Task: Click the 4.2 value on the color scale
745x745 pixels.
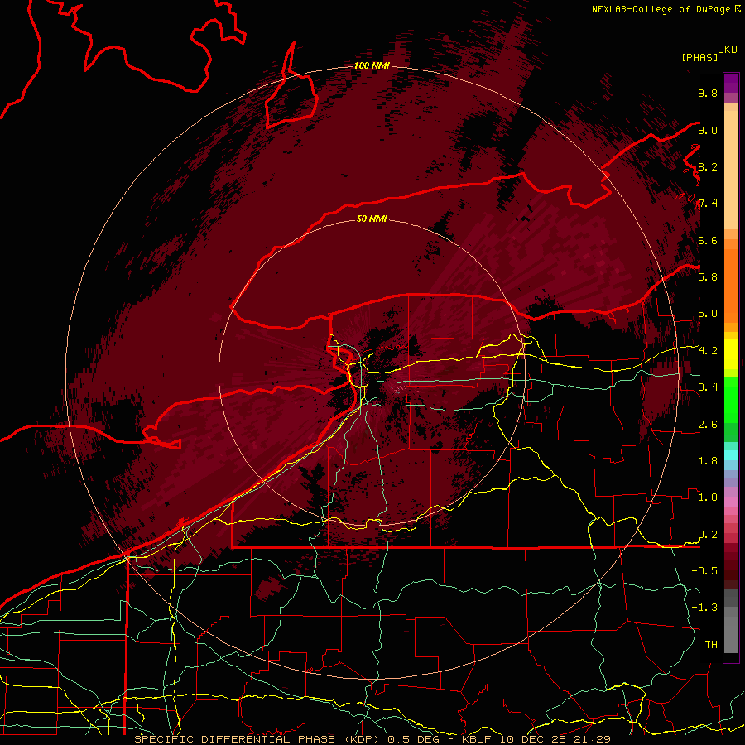Action: point(708,351)
